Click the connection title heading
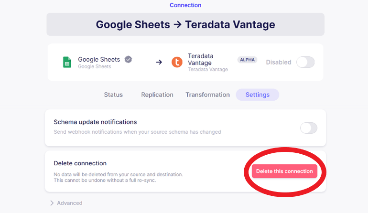Screen dimensions: 368x213 (185, 24)
